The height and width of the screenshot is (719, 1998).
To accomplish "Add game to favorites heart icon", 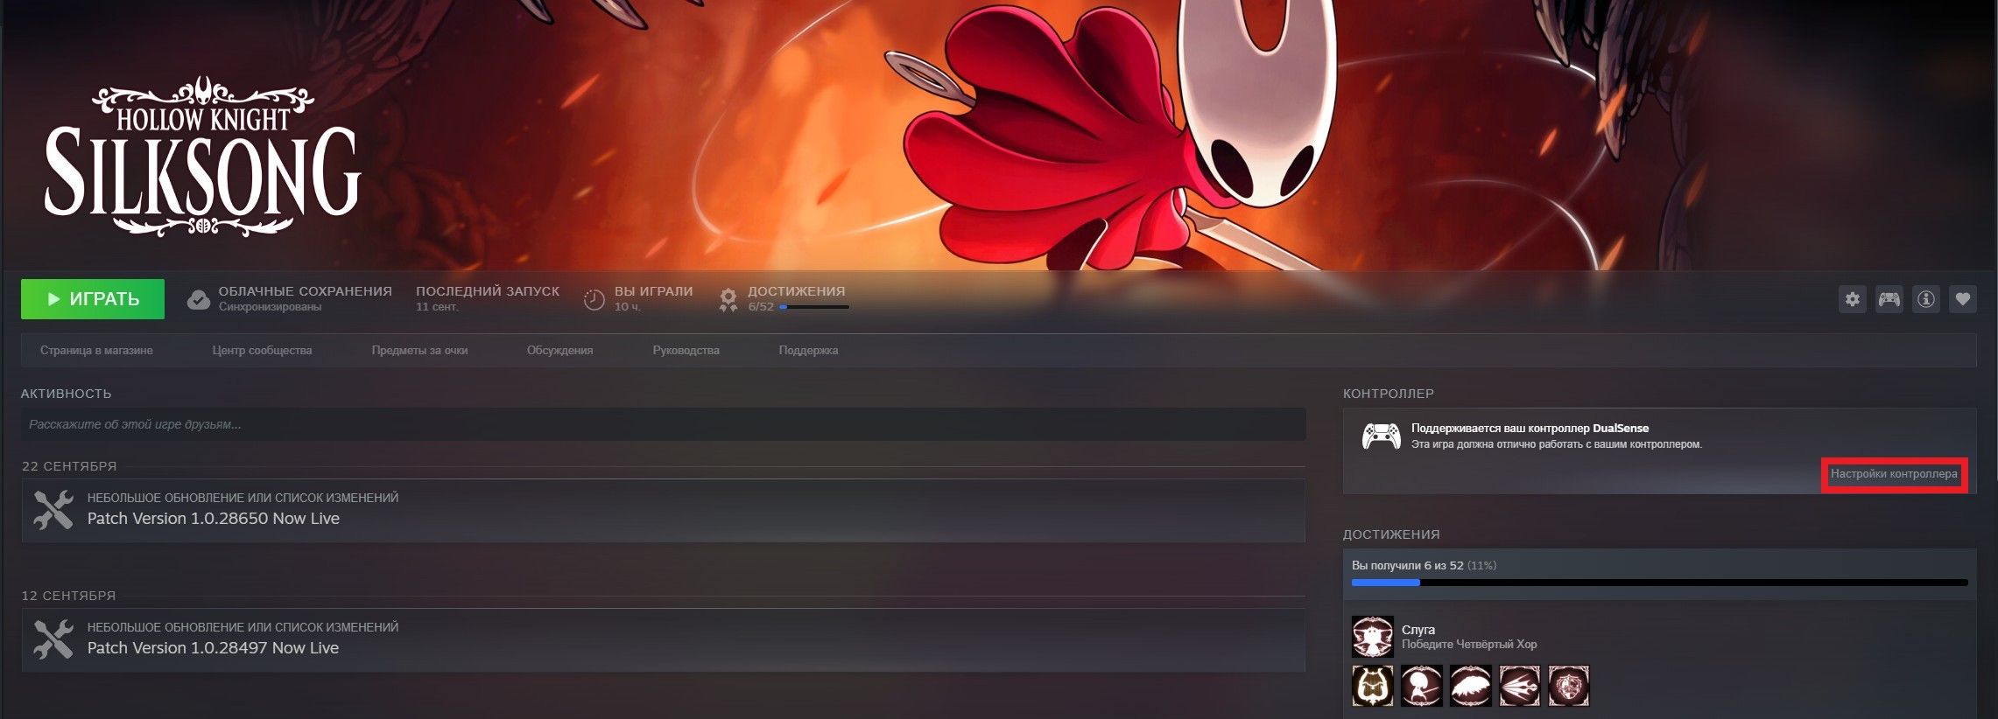I will (1962, 299).
